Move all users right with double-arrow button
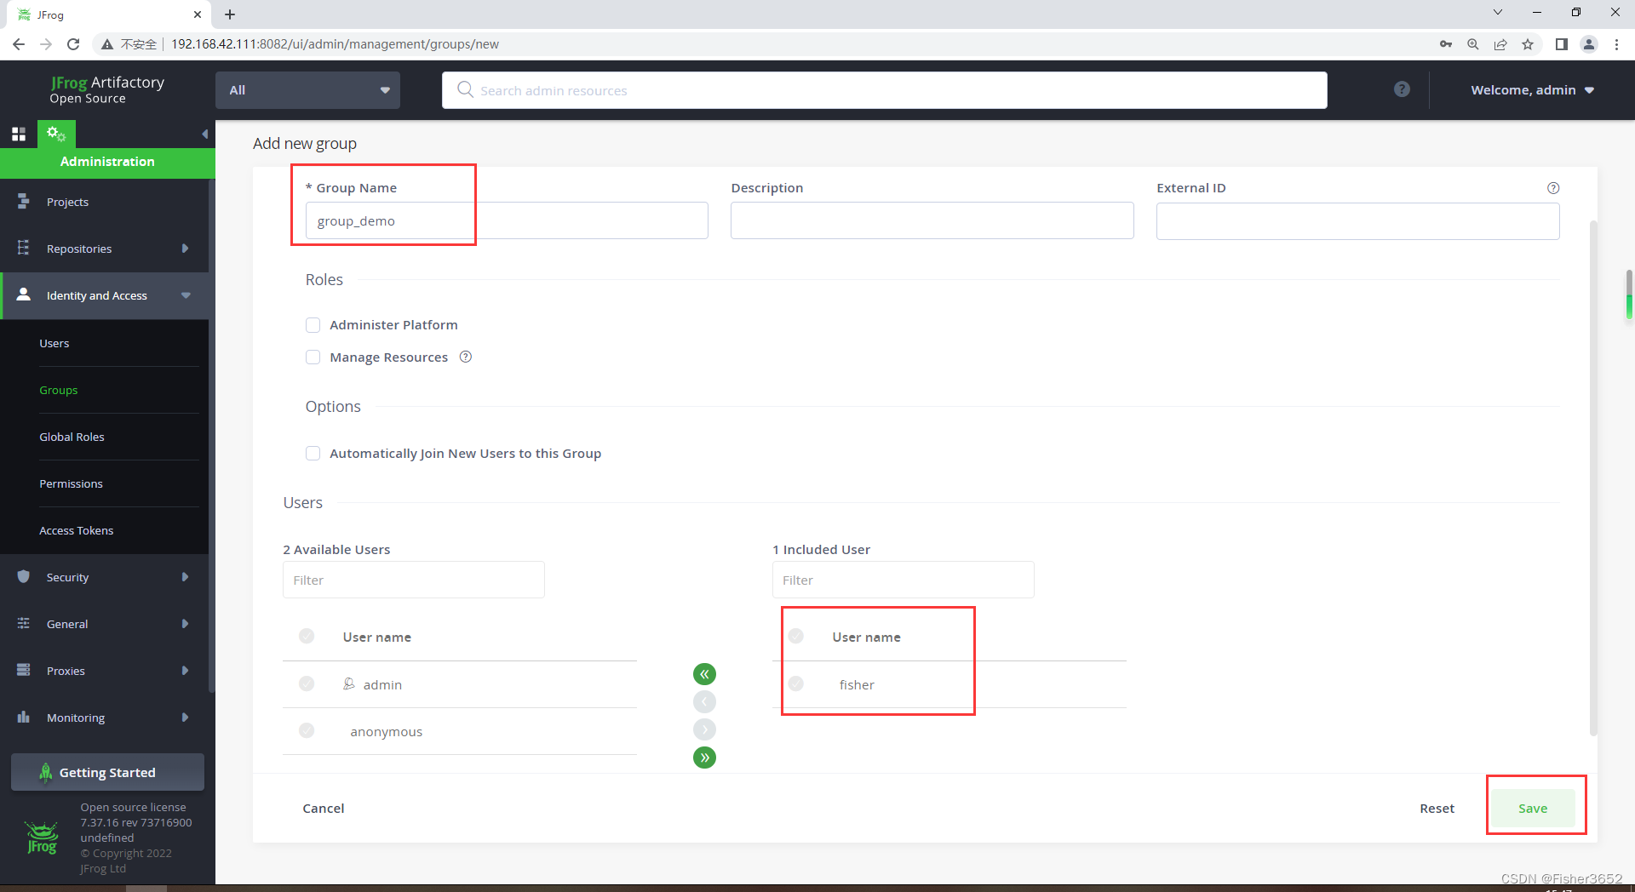This screenshot has height=892, width=1635. tap(704, 758)
